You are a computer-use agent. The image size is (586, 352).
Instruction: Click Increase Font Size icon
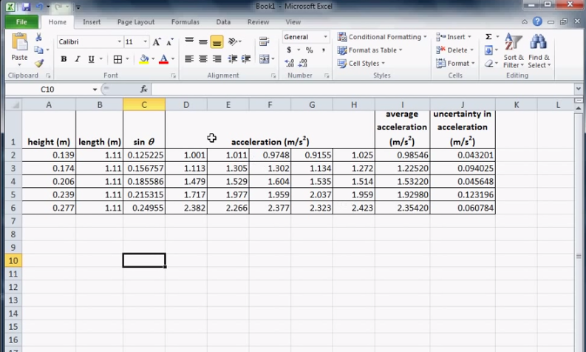(x=157, y=42)
